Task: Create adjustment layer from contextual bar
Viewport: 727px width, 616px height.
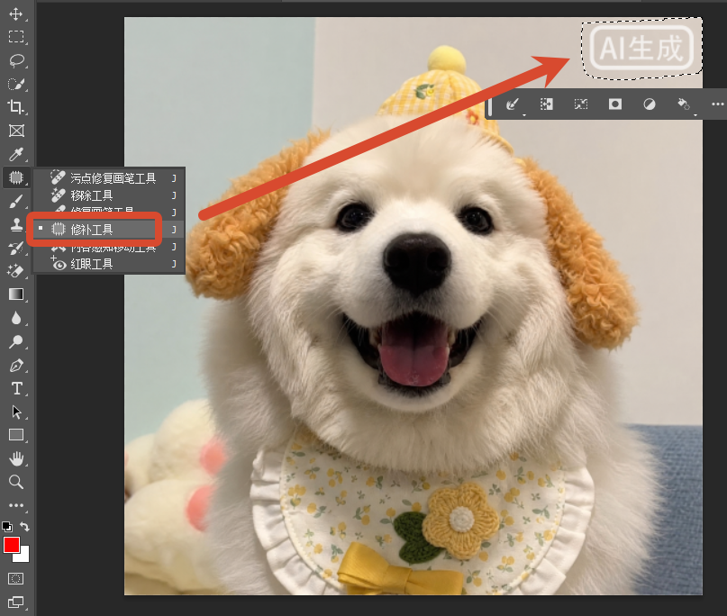Action: (x=650, y=104)
